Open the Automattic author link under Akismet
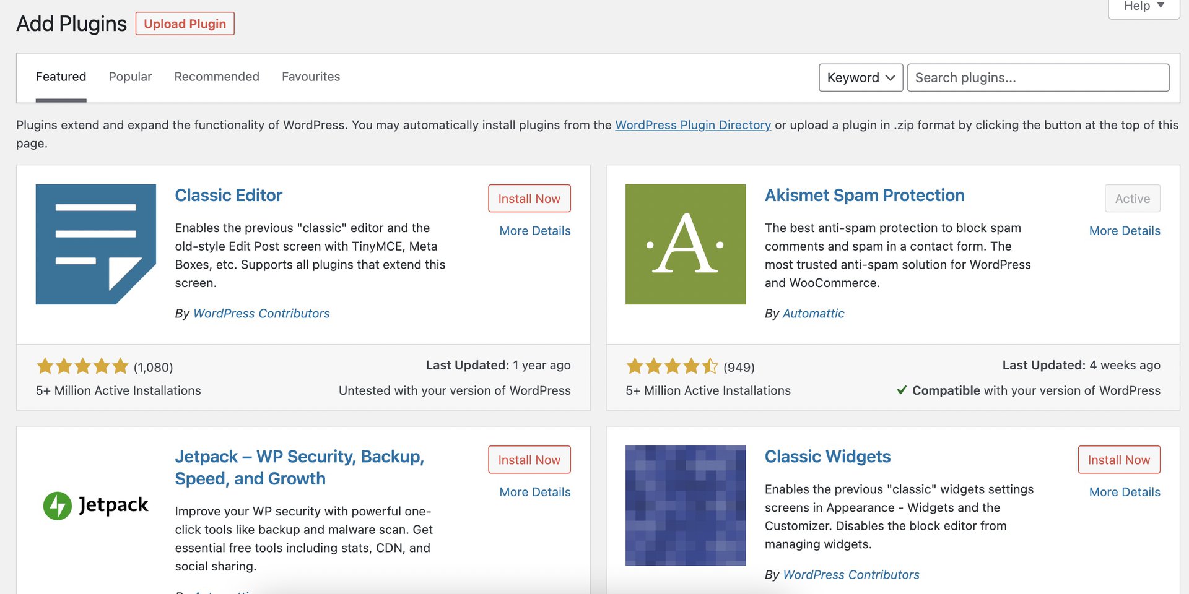 coord(813,313)
